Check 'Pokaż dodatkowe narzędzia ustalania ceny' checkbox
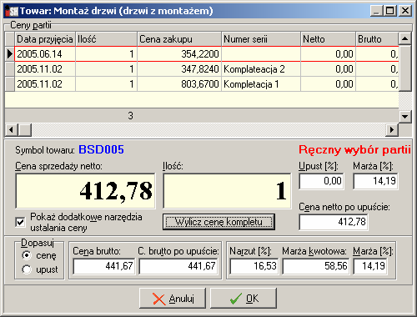 point(21,222)
